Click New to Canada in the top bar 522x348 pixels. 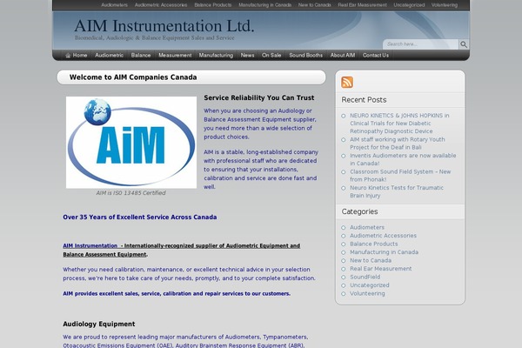[x=315, y=5]
